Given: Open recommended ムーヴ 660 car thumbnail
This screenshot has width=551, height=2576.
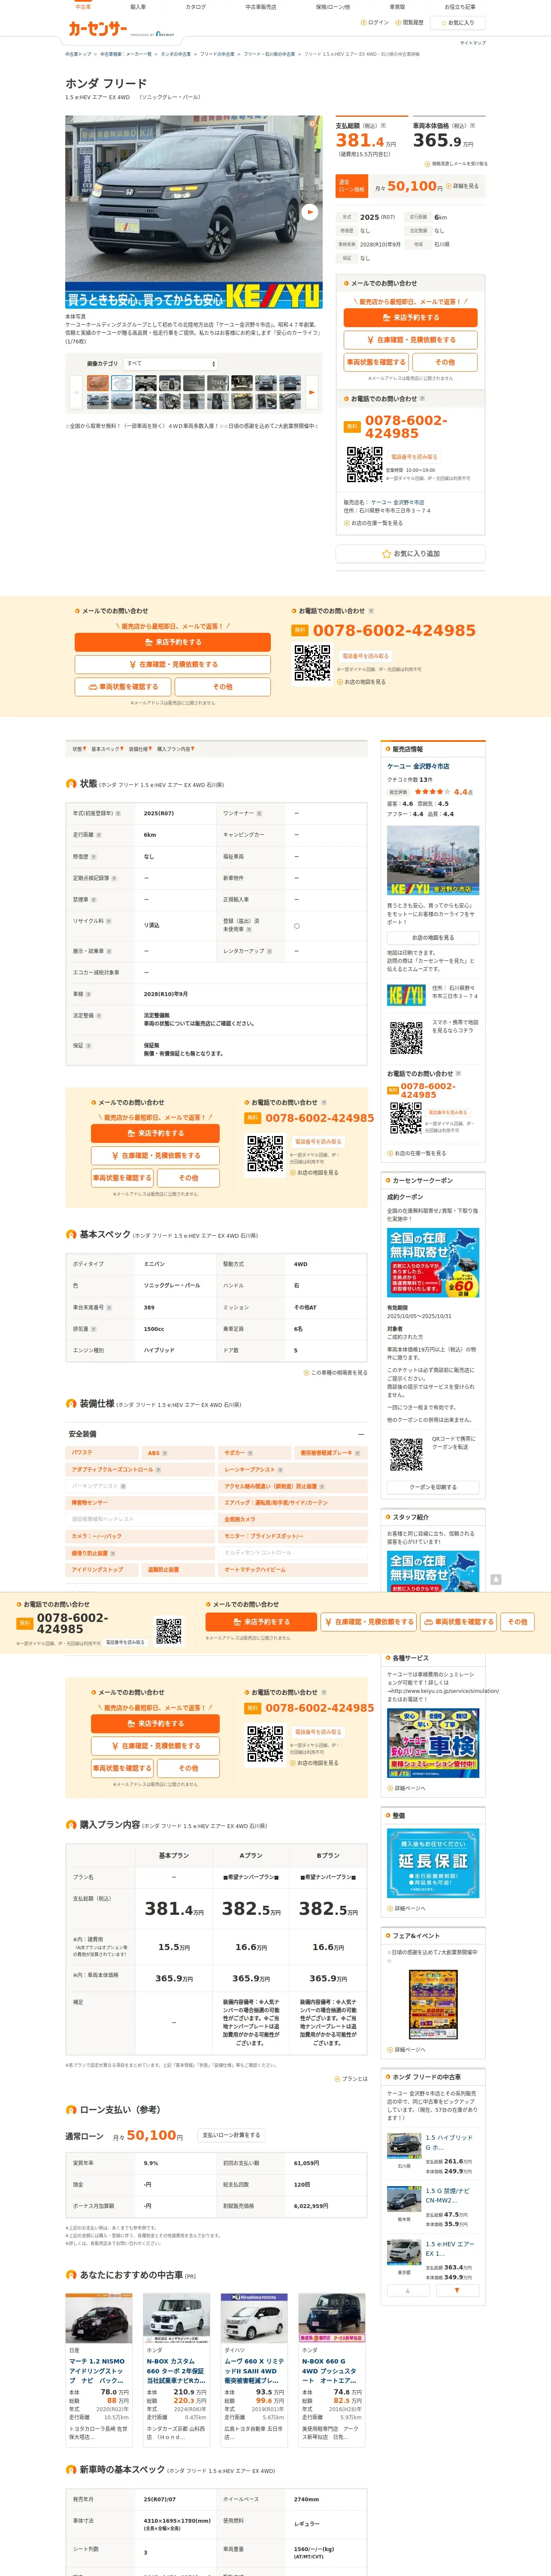Looking at the screenshot, I should click(x=254, y=2318).
